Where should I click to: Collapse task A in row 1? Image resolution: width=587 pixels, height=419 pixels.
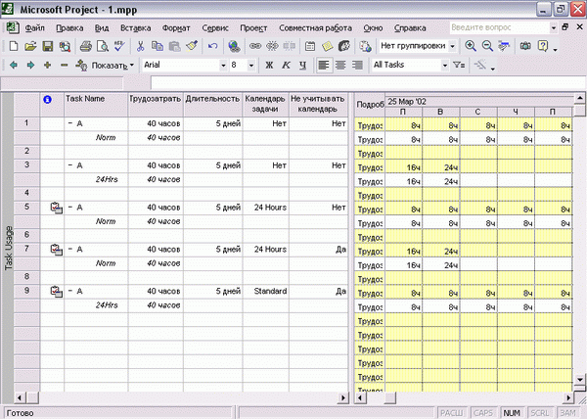click(x=70, y=123)
